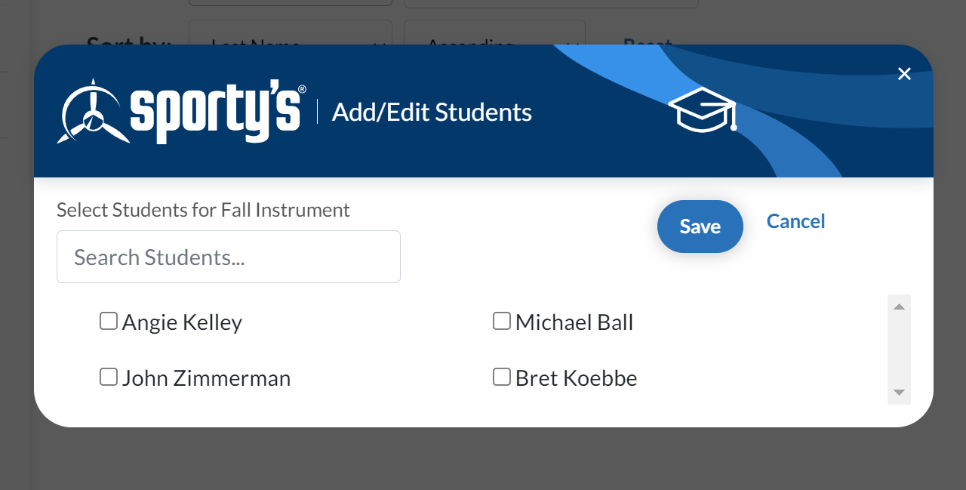Check the John Zimmerman checkbox

point(109,377)
